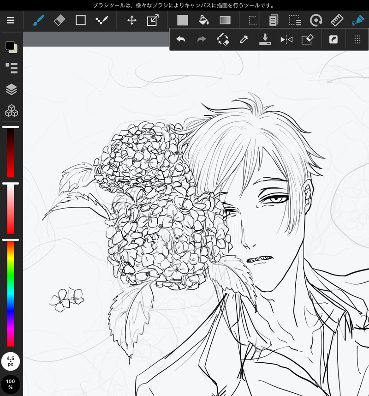Click the small flower sketch on the canvas

point(66,300)
